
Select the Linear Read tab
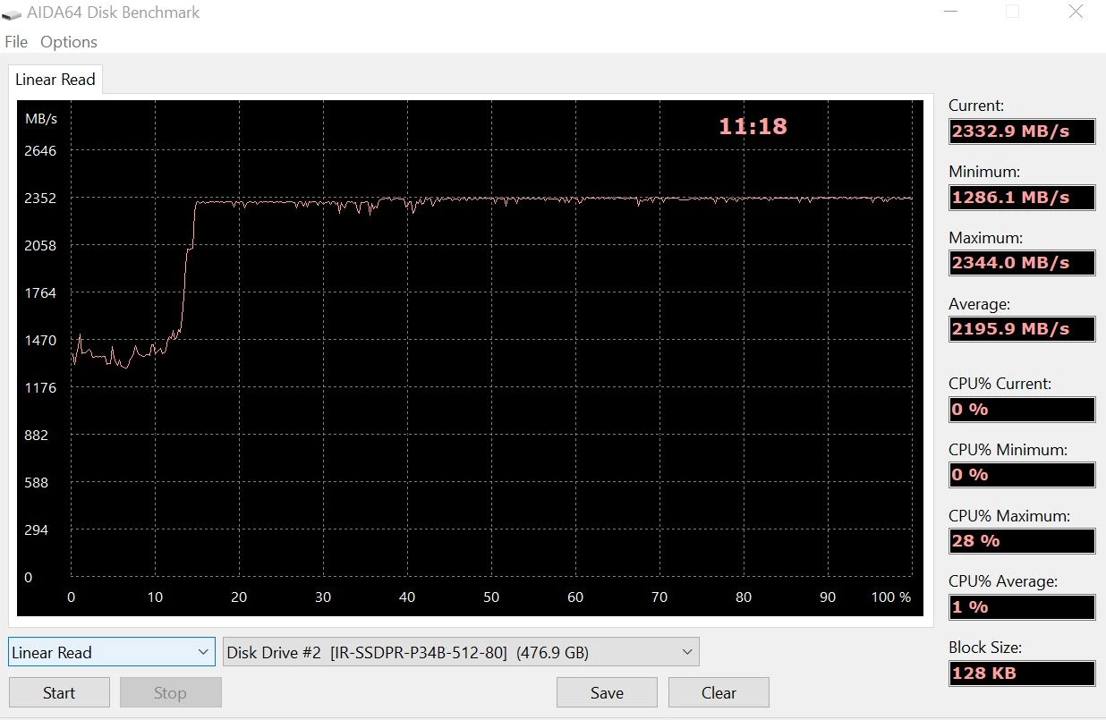point(55,80)
